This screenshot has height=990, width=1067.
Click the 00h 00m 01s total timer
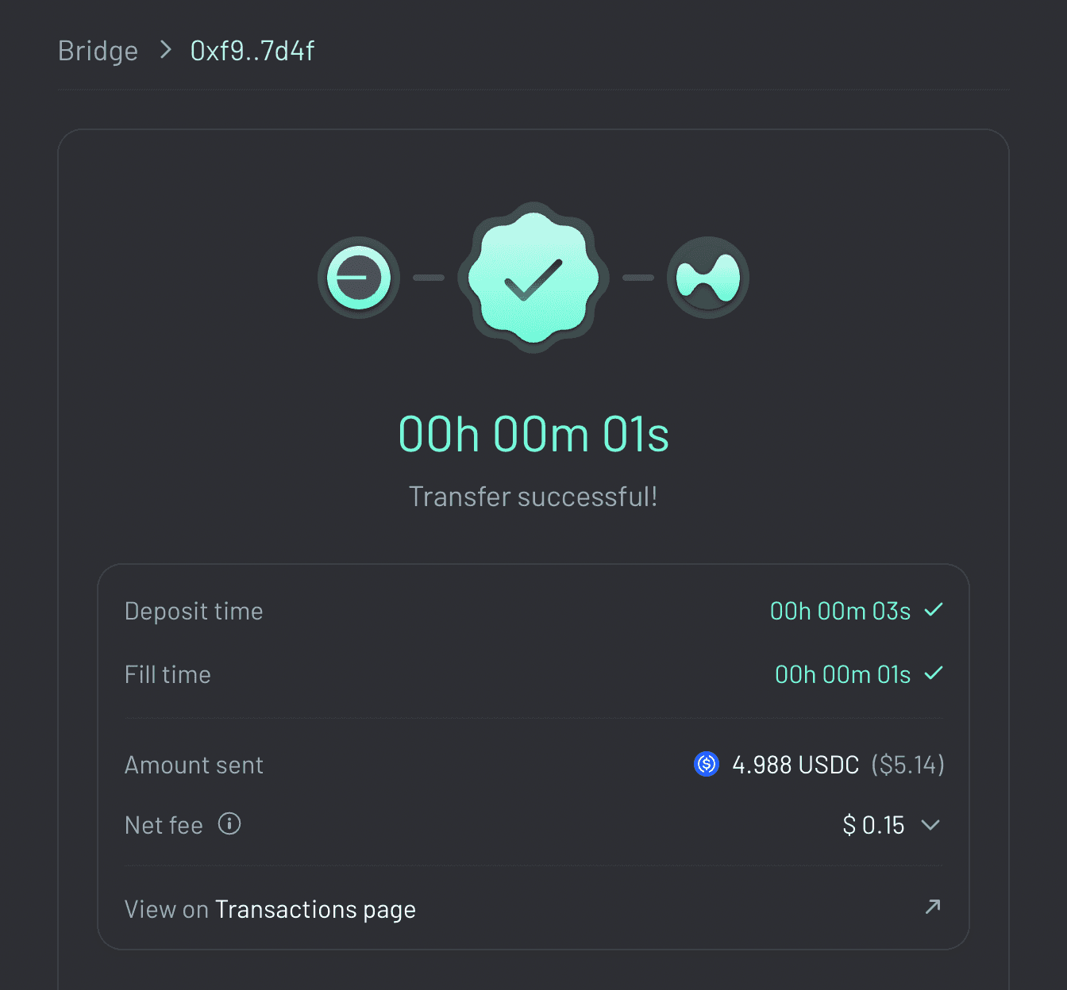pyautogui.click(x=533, y=435)
